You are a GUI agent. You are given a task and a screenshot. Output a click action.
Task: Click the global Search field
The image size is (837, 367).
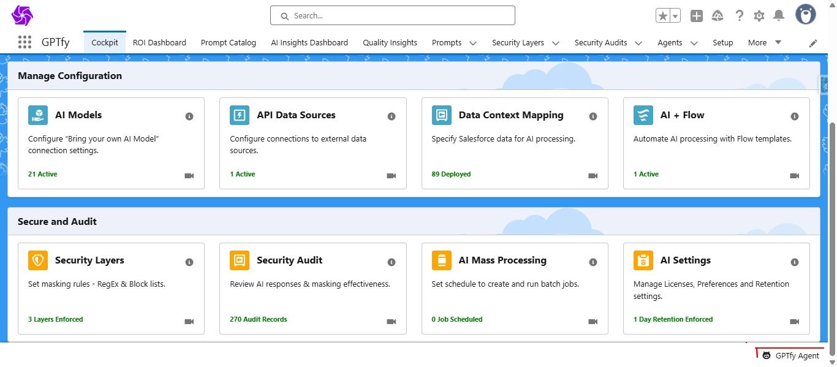point(392,15)
